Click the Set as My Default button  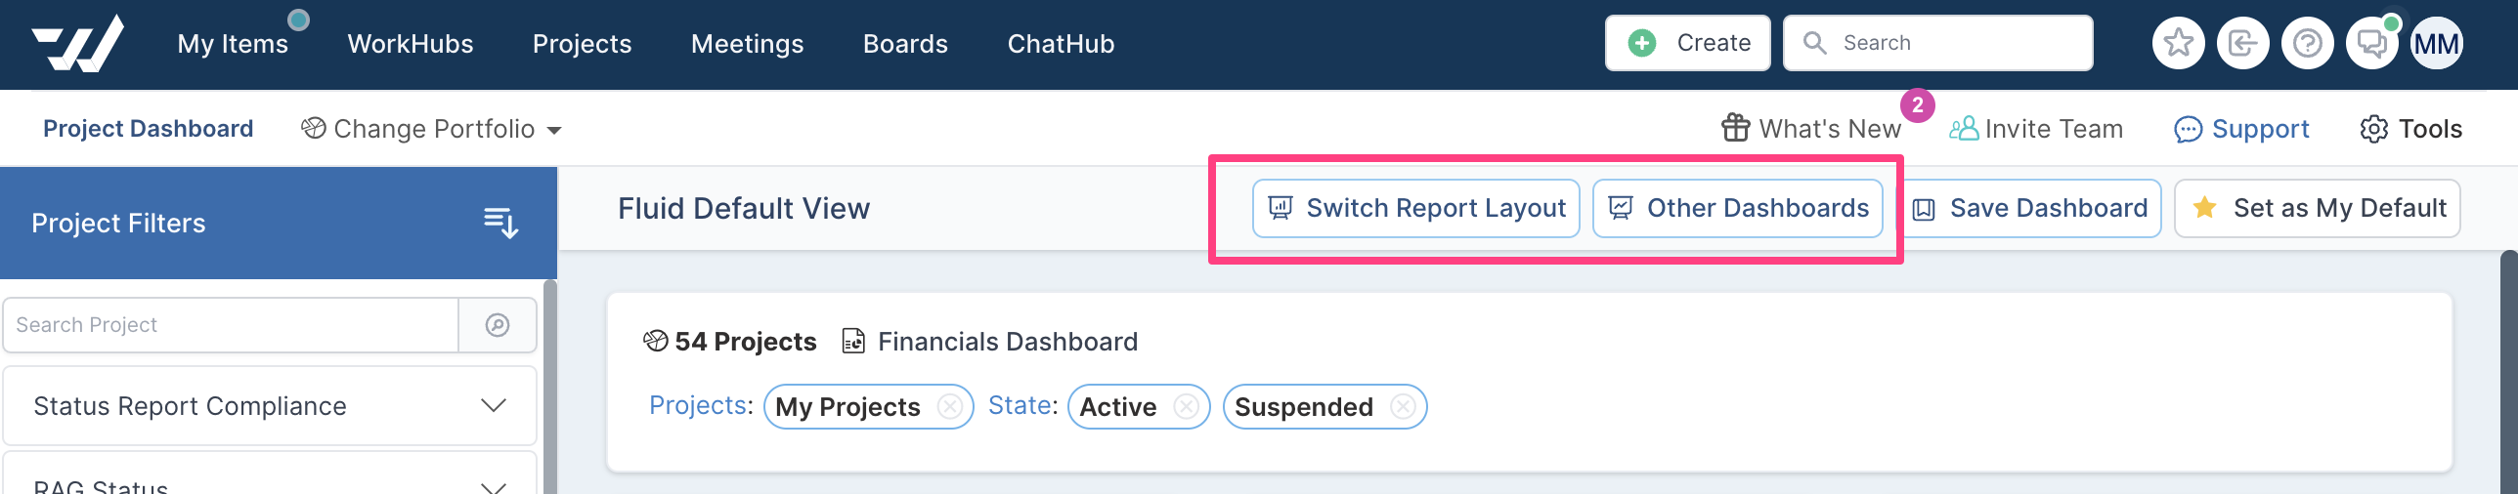pyautogui.click(x=2318, y=208)
